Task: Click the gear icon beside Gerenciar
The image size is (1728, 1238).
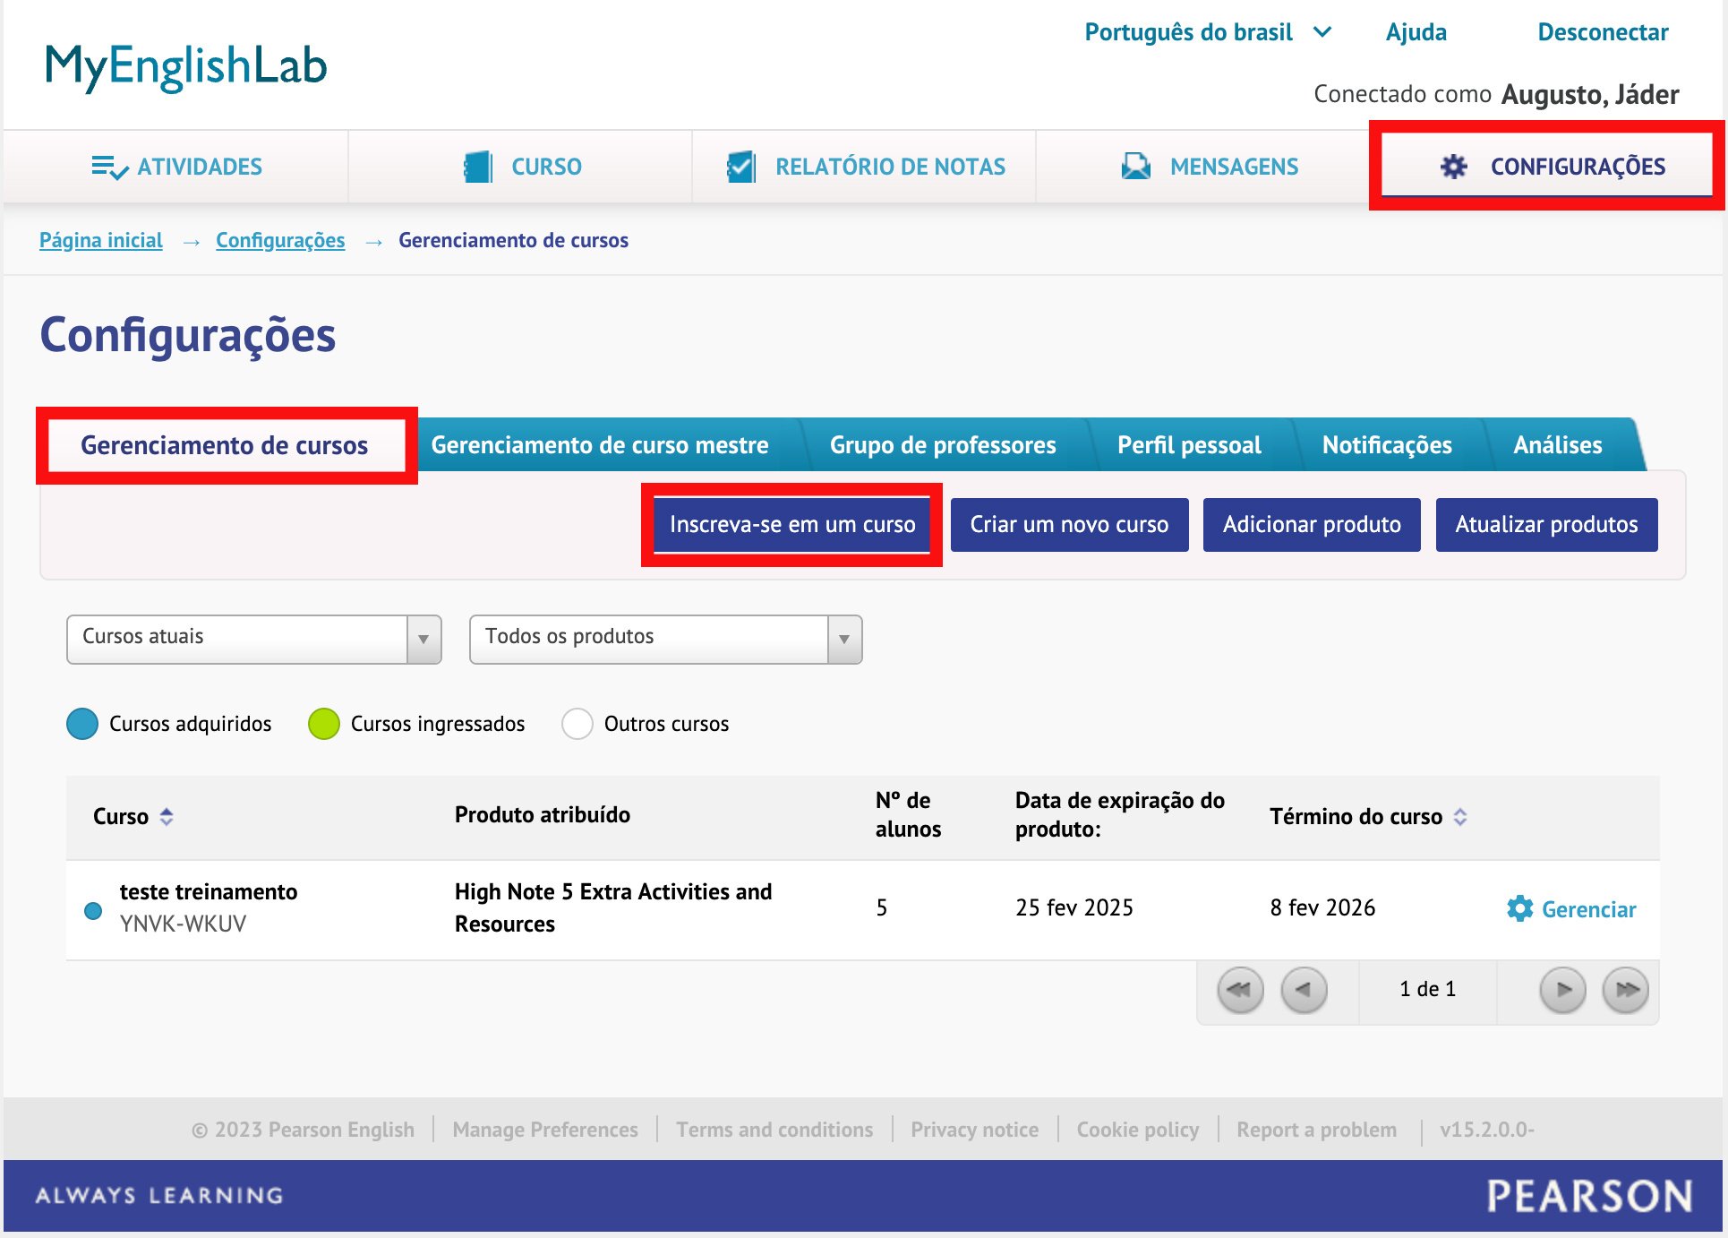Action: coord(1519,909)
